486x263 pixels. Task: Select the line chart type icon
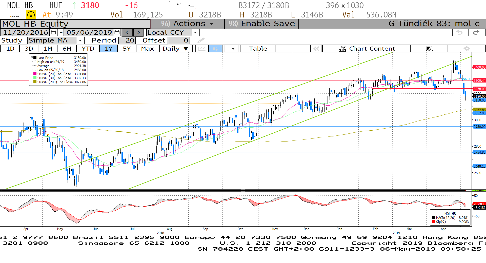(x=202, y=49)
